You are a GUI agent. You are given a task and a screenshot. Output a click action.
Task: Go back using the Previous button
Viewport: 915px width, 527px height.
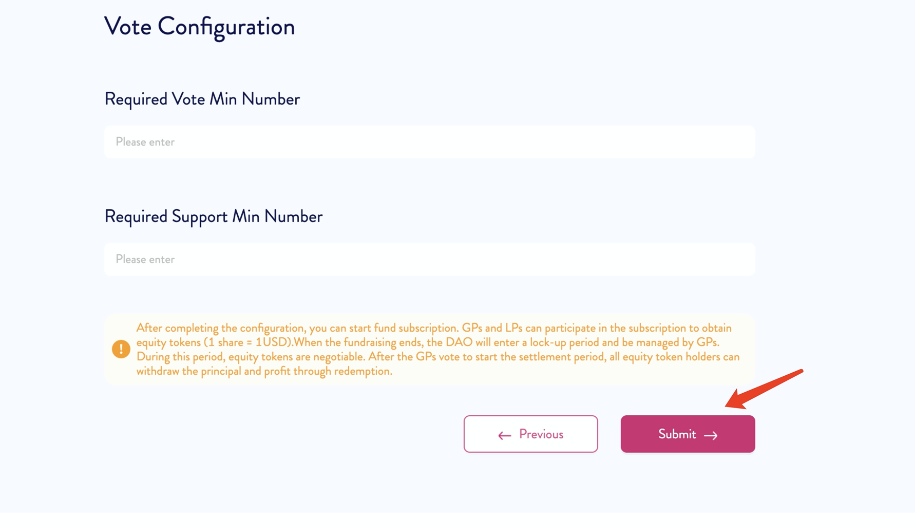[x=530, y=434]
